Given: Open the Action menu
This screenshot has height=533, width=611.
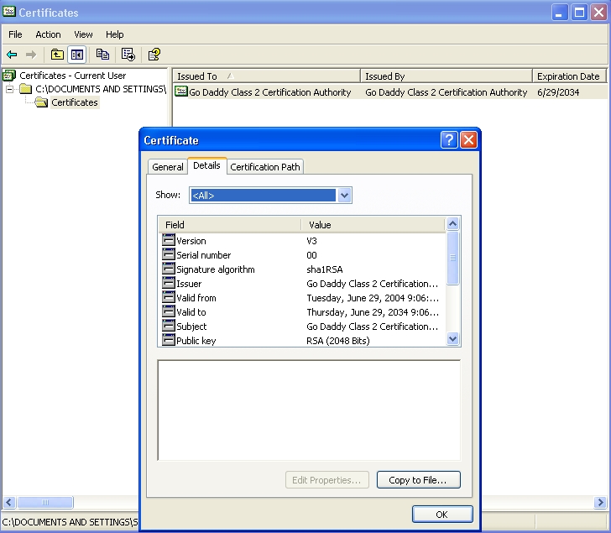Looking at the screenshot, I should (x=48, y=34).
